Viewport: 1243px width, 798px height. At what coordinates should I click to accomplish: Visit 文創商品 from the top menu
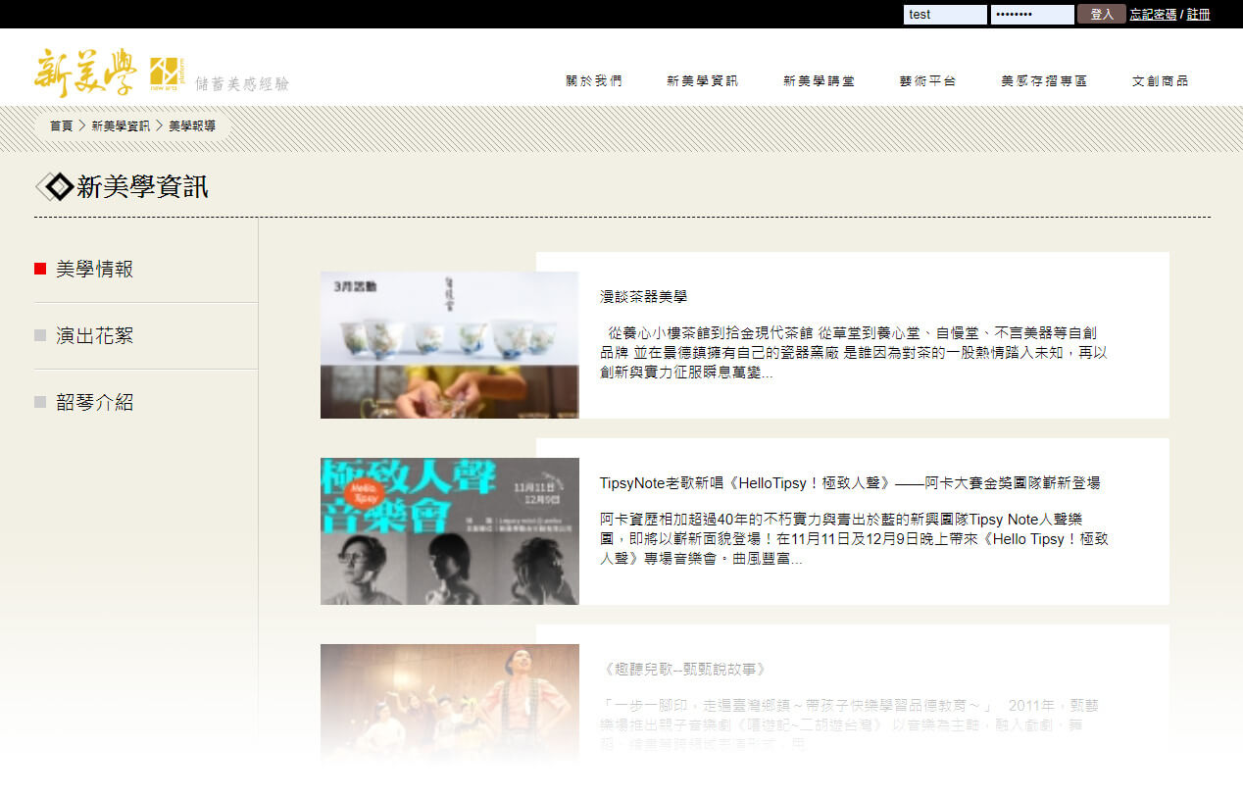[x=1160, y=81]
